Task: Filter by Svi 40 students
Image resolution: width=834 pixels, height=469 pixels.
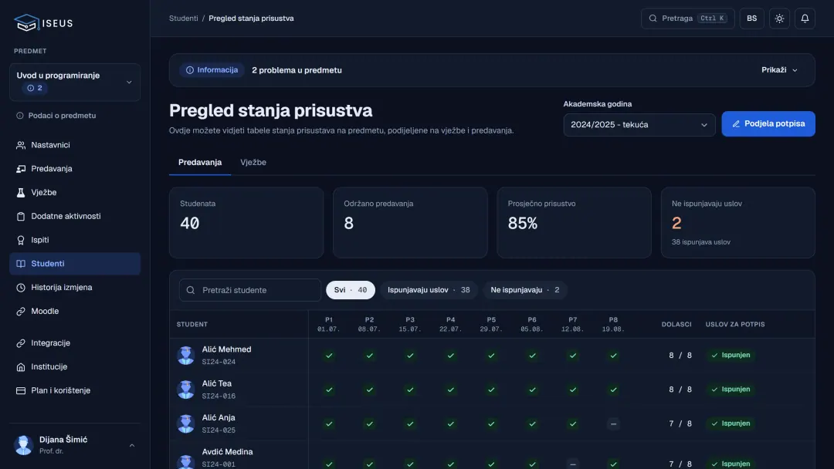Action: tap(351, 290)
